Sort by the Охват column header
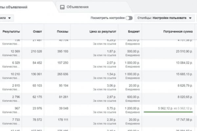The width and height of the screenshot is (197, 131). click(x=37, y=31)
